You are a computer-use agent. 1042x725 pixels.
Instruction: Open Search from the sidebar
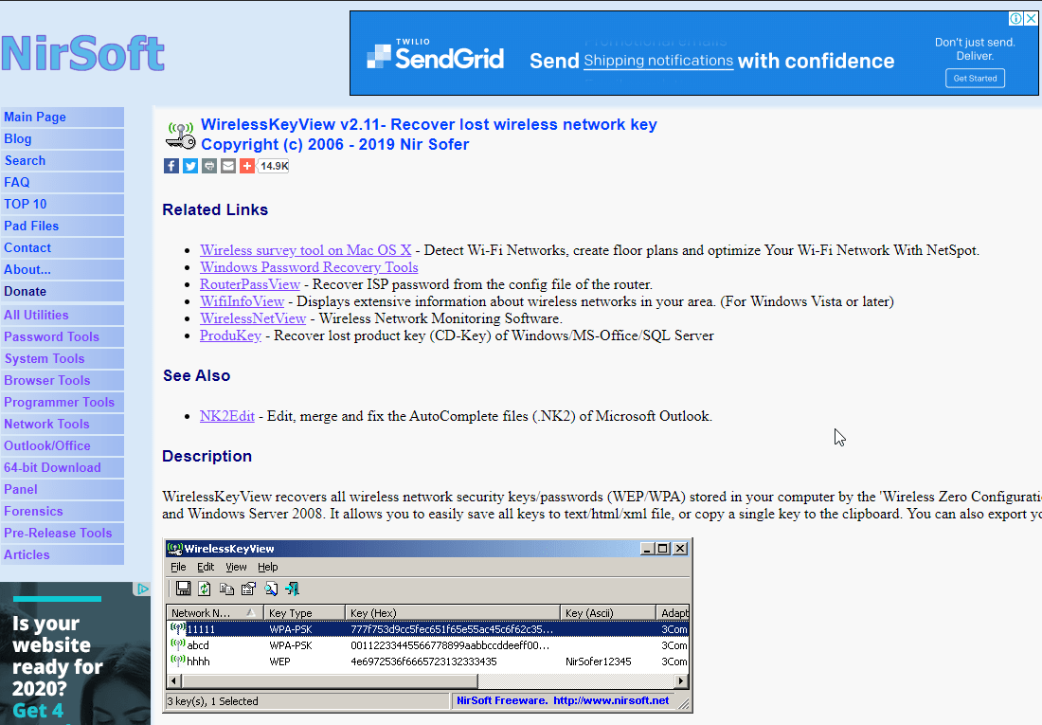[63, 161]
